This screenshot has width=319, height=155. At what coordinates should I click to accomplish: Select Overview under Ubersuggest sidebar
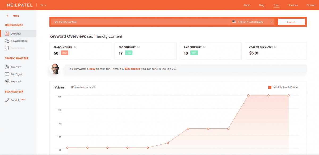click(16, 33)
